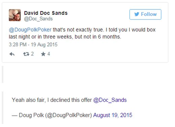Image resolution: width=175 pixels, height=127 pixels.
Task: Visit the @Doc_Sands handle under the name
Action: click(38, 19)
